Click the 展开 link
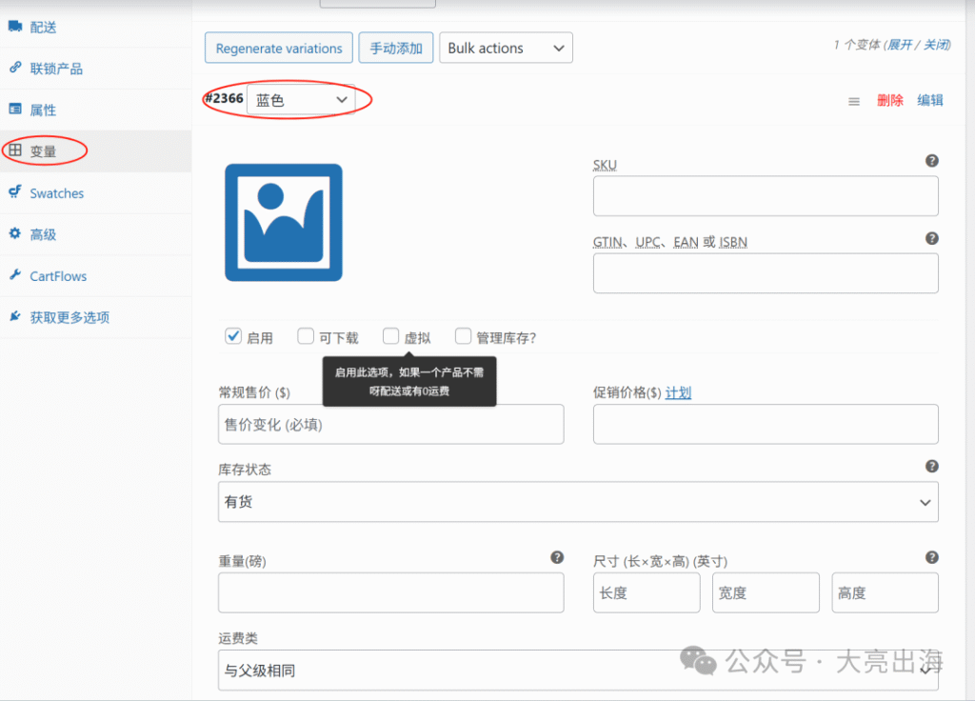 899,44
